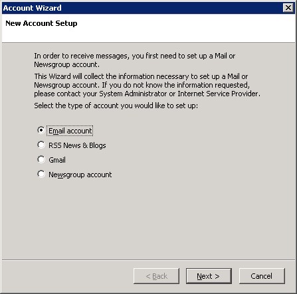Choose the RSS News & Blogs option

(41, 145)
